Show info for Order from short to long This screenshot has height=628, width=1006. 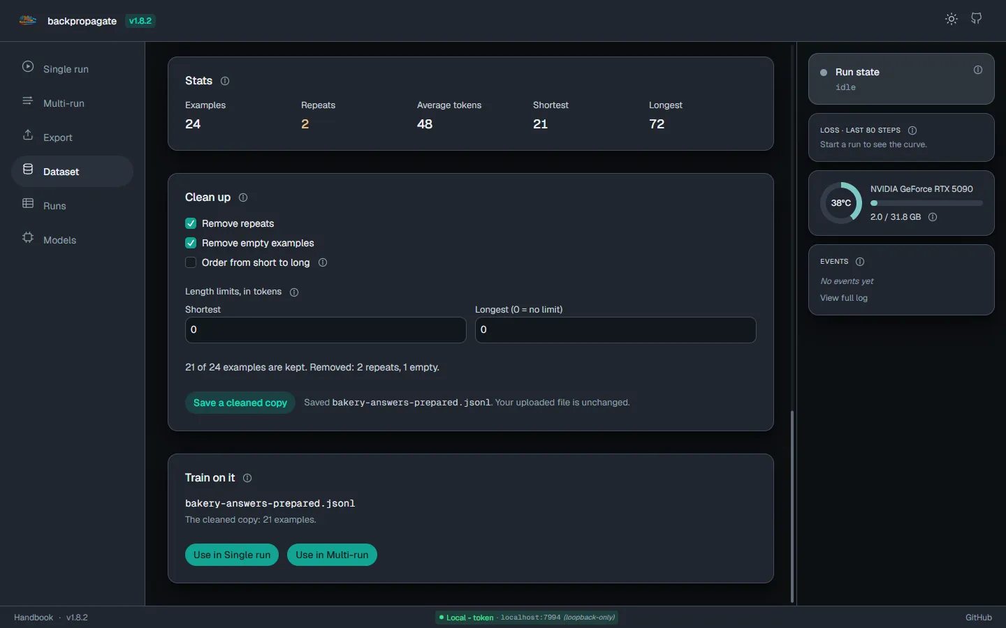[323, 262]
